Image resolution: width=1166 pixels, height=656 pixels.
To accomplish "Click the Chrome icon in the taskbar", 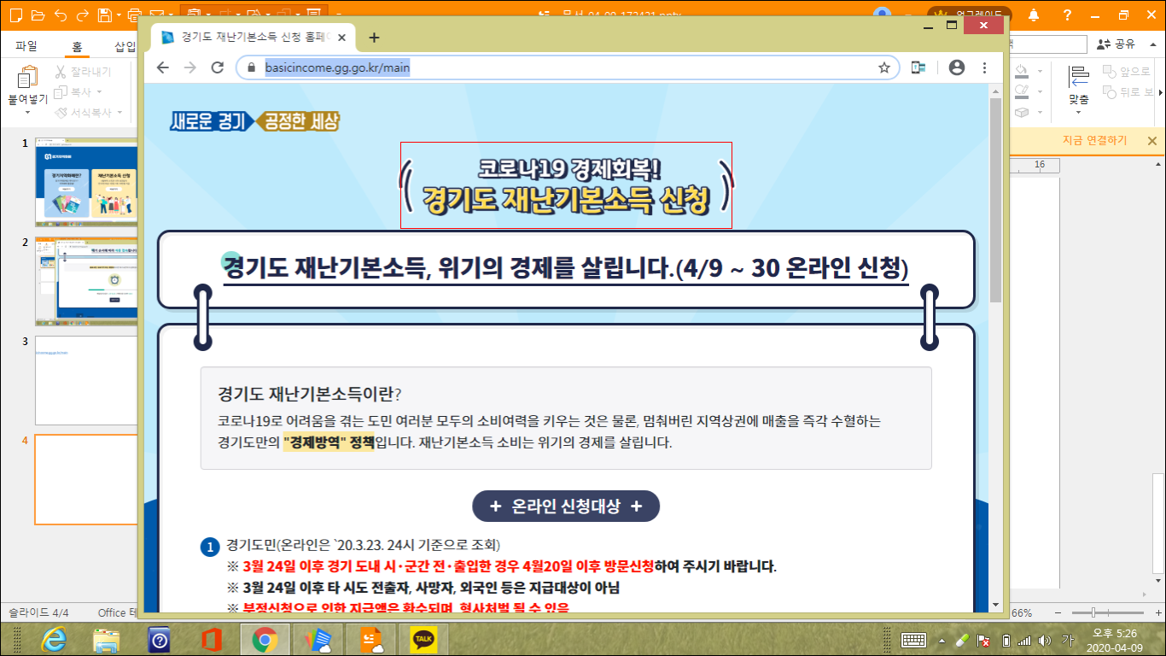I will (x=264, y=639).
